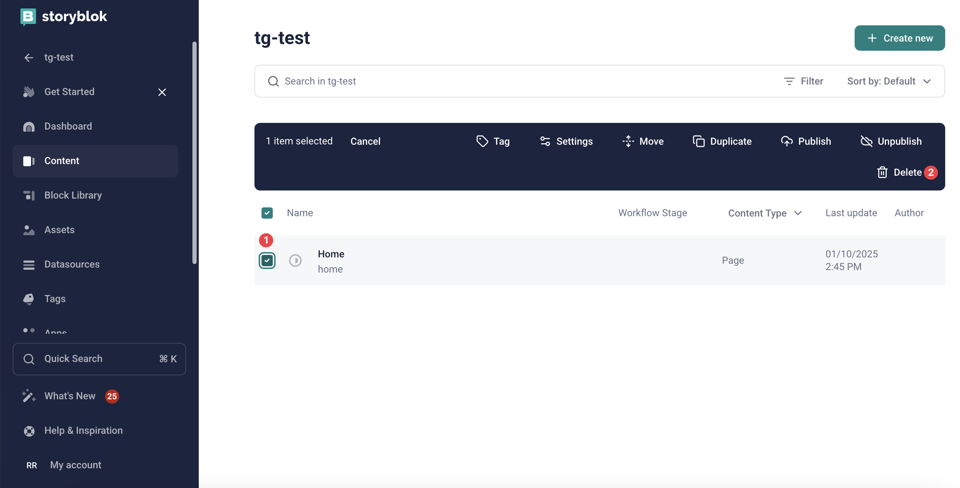The height and width of the screenshot is (488, 960).
Task: Open Datasources from the sidebar
Action: pos(72,264)
